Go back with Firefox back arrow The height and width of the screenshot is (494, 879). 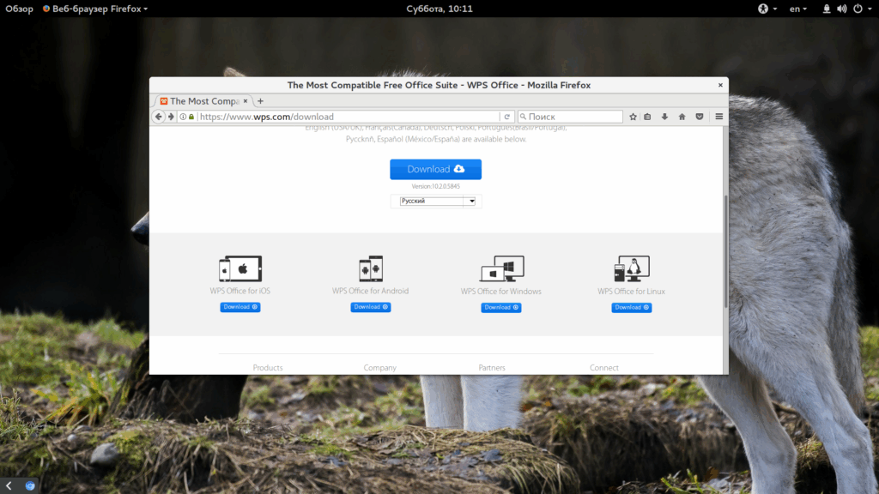coord(159,117)
